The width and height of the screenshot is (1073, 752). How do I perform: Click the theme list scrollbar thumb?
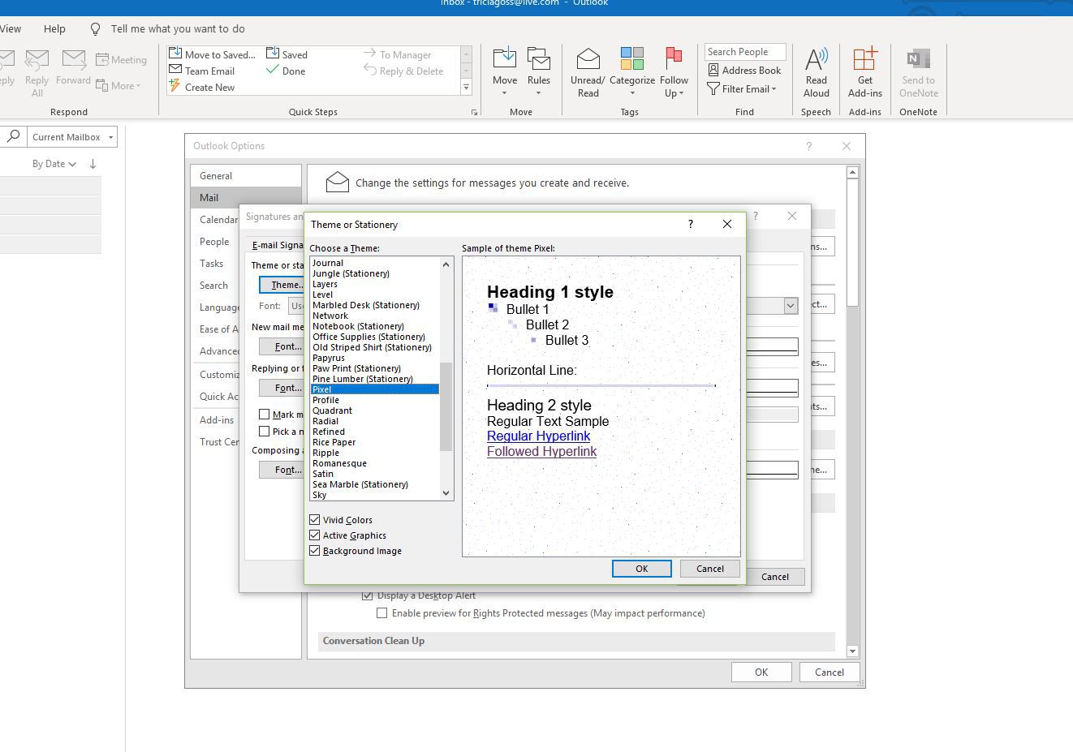446,406
